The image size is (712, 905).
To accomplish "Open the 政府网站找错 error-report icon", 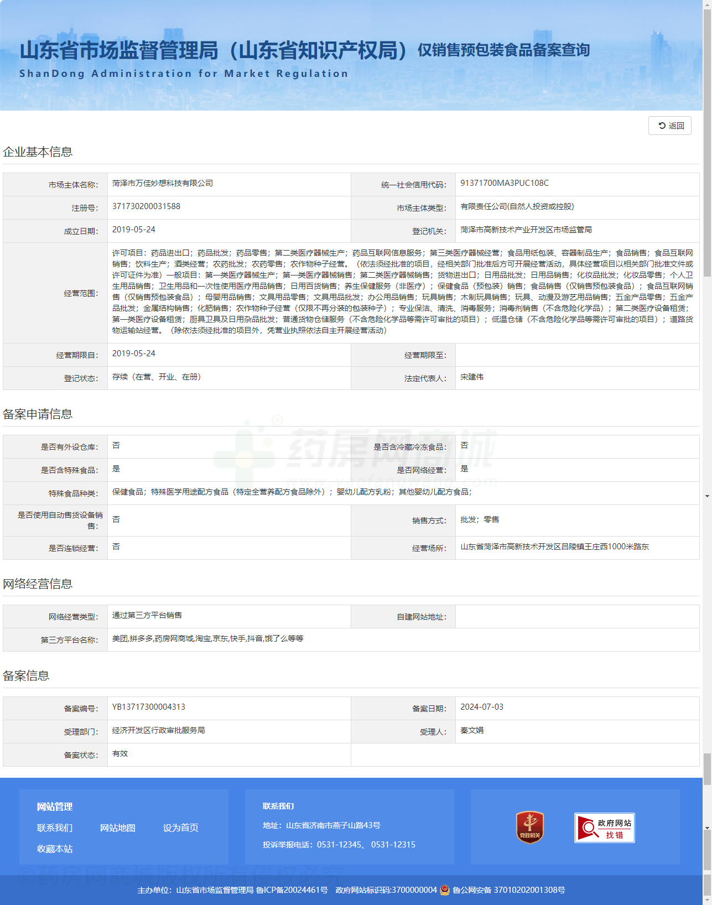I will (604, 828).
